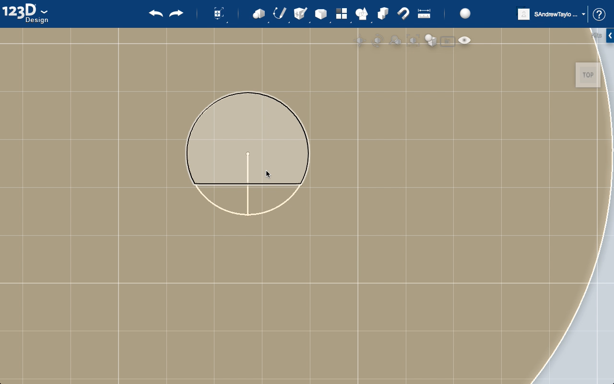Select the Pan view tool
614x384 pixels.
click(360, 41)
